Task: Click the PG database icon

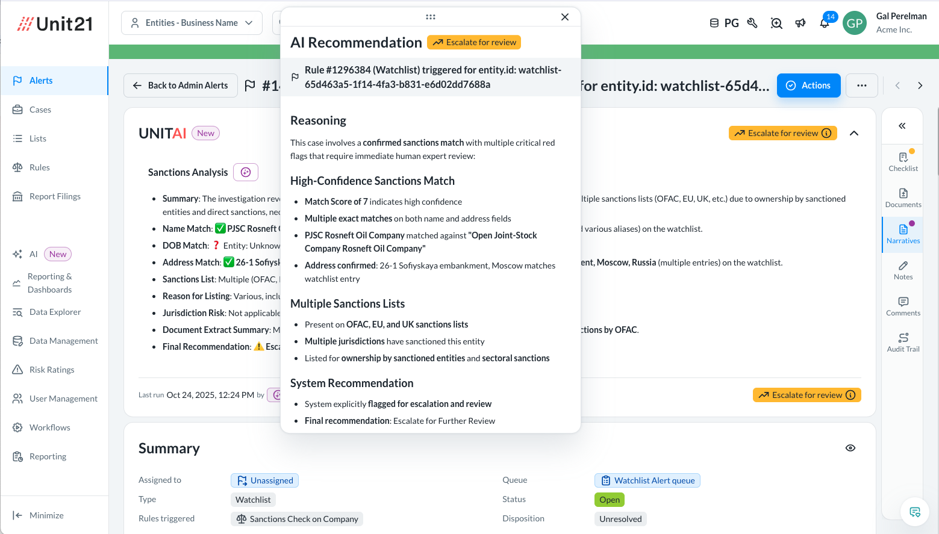Action: (x=714, y=23)
